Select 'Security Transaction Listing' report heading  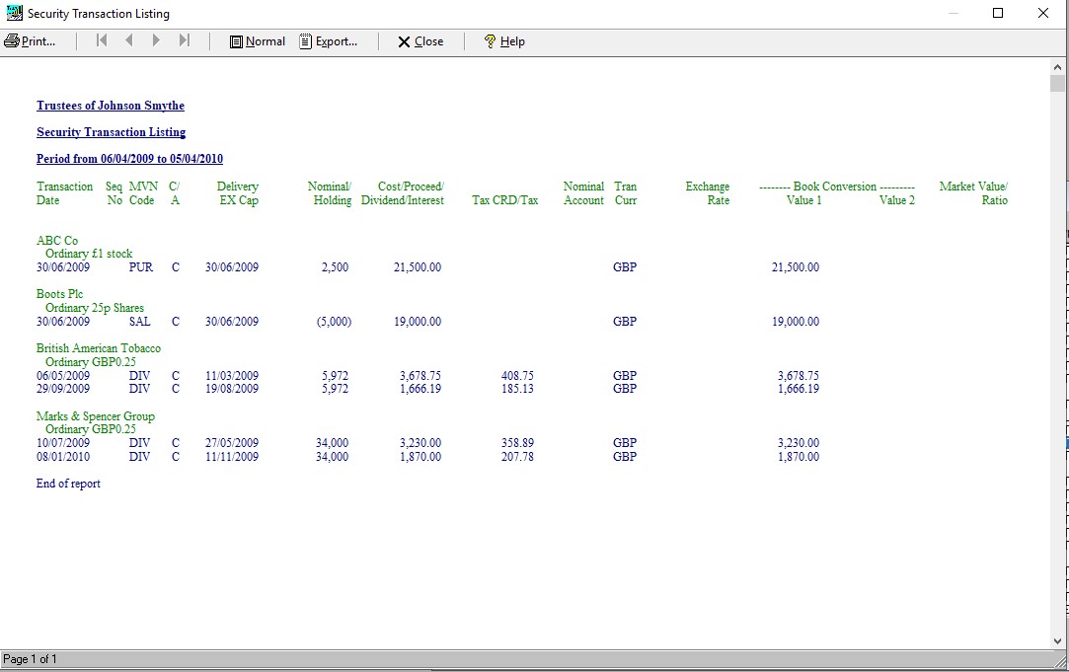[112, 132]
